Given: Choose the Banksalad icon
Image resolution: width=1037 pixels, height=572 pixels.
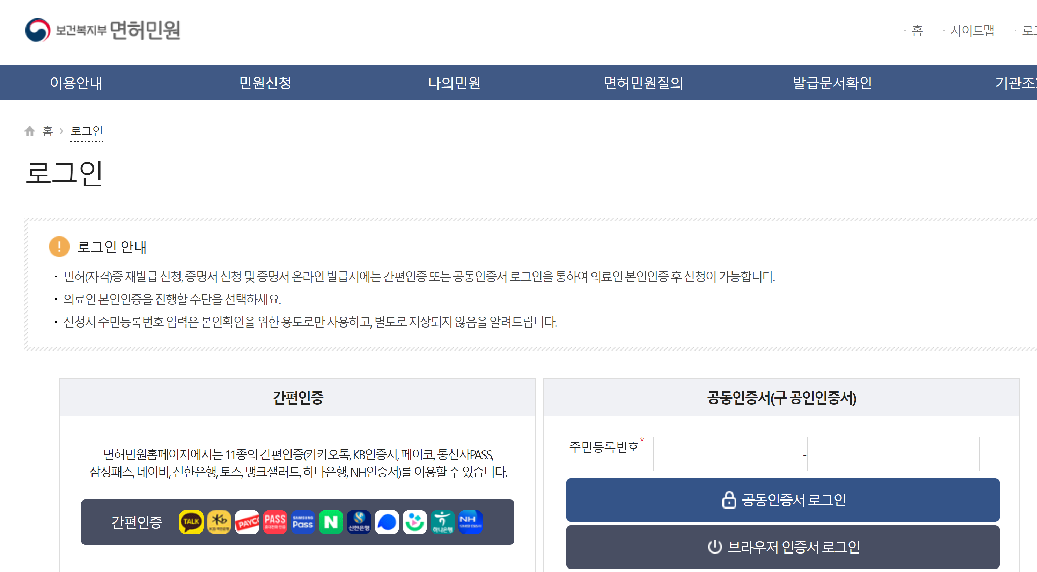Looking at the screenshot, I should pyautogui.click(x=415, y=522).
